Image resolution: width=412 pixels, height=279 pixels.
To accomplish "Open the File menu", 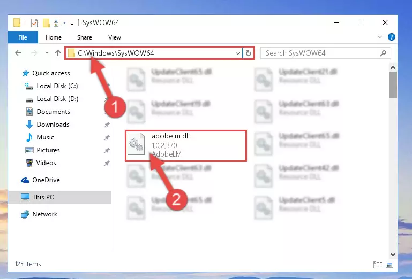I will [x=23, y=37].
